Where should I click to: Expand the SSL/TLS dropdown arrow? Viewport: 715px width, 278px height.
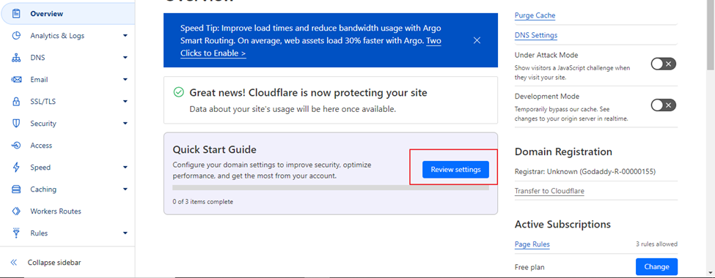click(x=125, y=102)
